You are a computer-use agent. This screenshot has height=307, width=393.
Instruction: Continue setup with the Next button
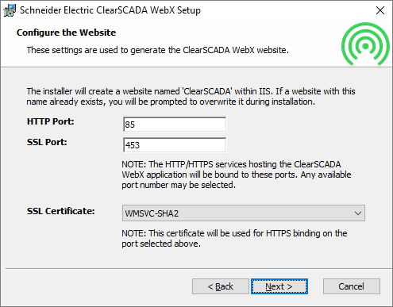279,286
